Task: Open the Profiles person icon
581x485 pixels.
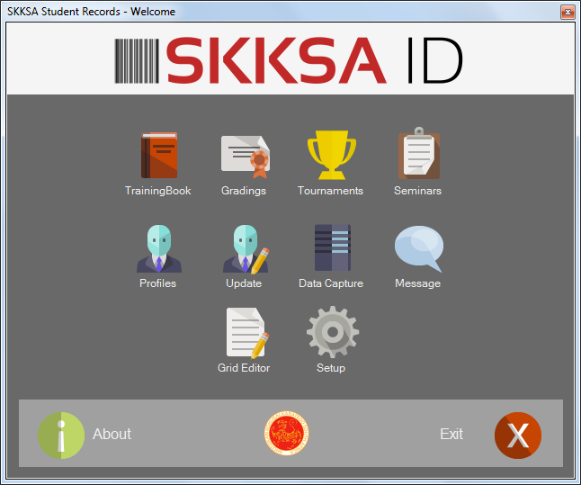Action: point(158,248)
